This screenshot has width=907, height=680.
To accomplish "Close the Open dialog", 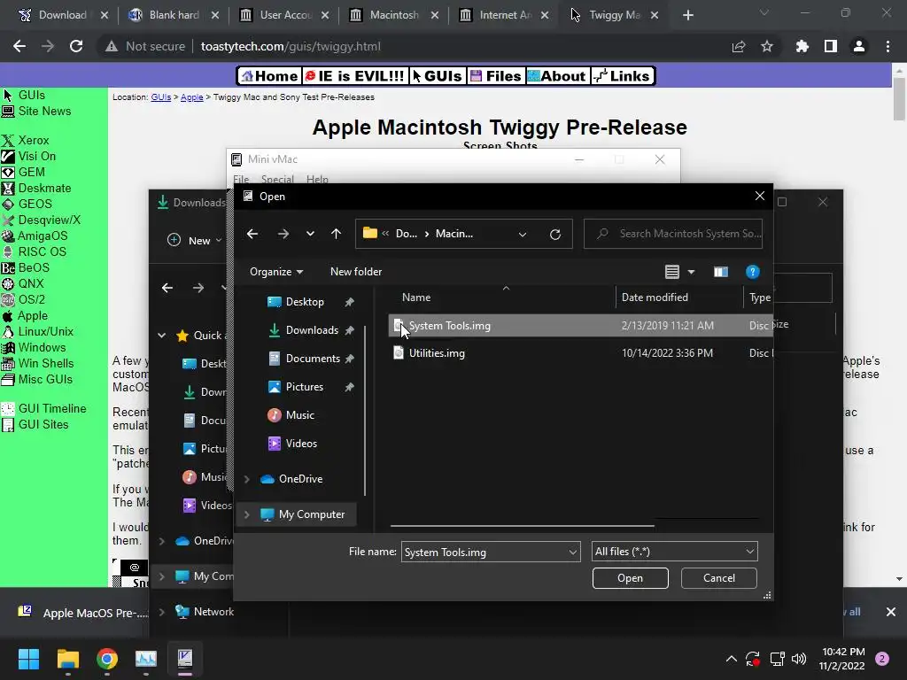I will point(759,196).
